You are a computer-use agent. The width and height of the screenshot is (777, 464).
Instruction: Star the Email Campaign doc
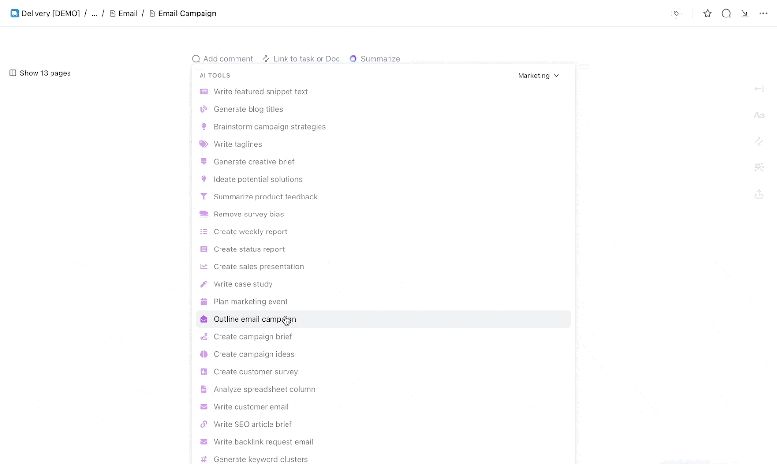[708, 13]
